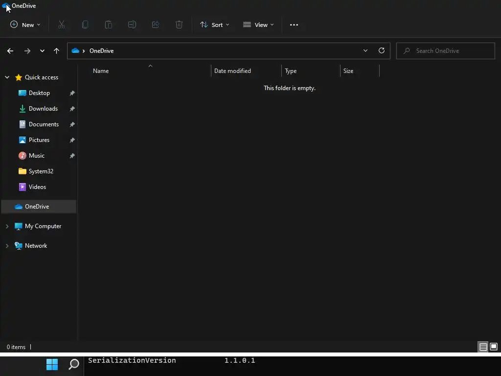Go up one folder level

pos(57,51)
